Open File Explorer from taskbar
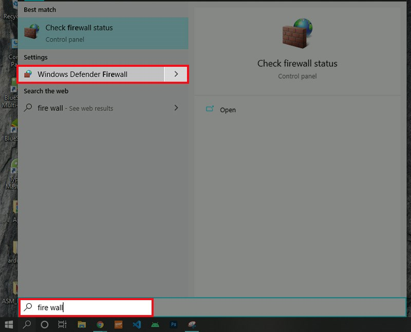The width and height of the screenshot is (411, 332). (82, 325)
